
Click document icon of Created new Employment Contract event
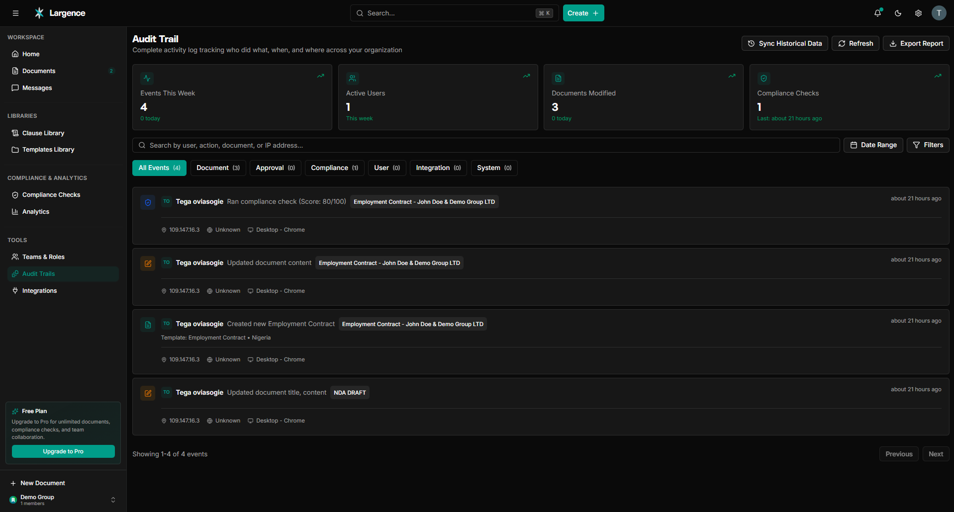point(148,325)
